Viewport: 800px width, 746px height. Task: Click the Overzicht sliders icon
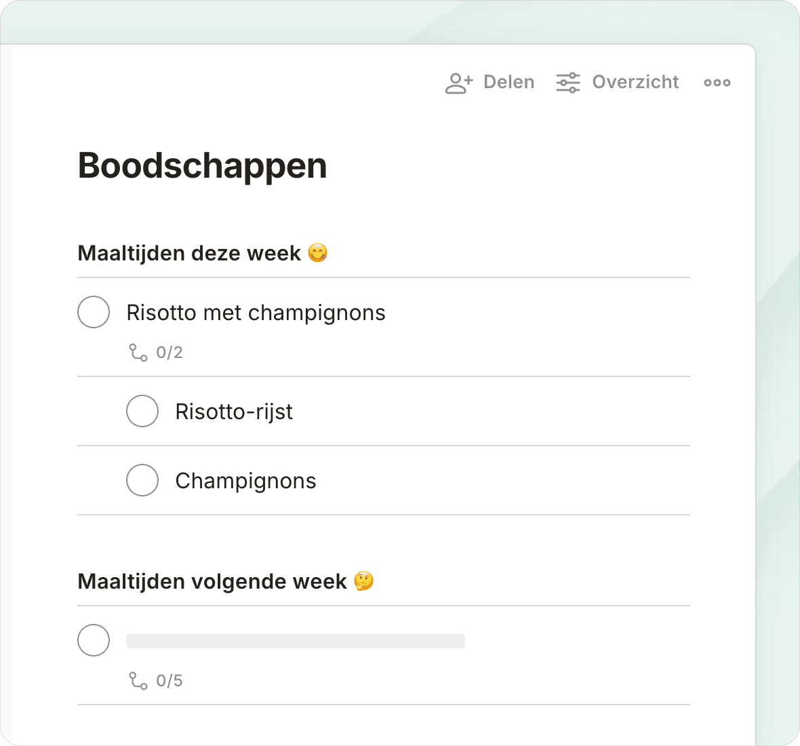[x=568, y=83]
